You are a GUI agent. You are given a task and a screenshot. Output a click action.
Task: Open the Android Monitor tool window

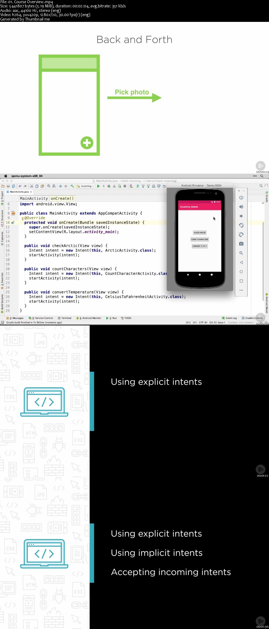pos(89,318)
